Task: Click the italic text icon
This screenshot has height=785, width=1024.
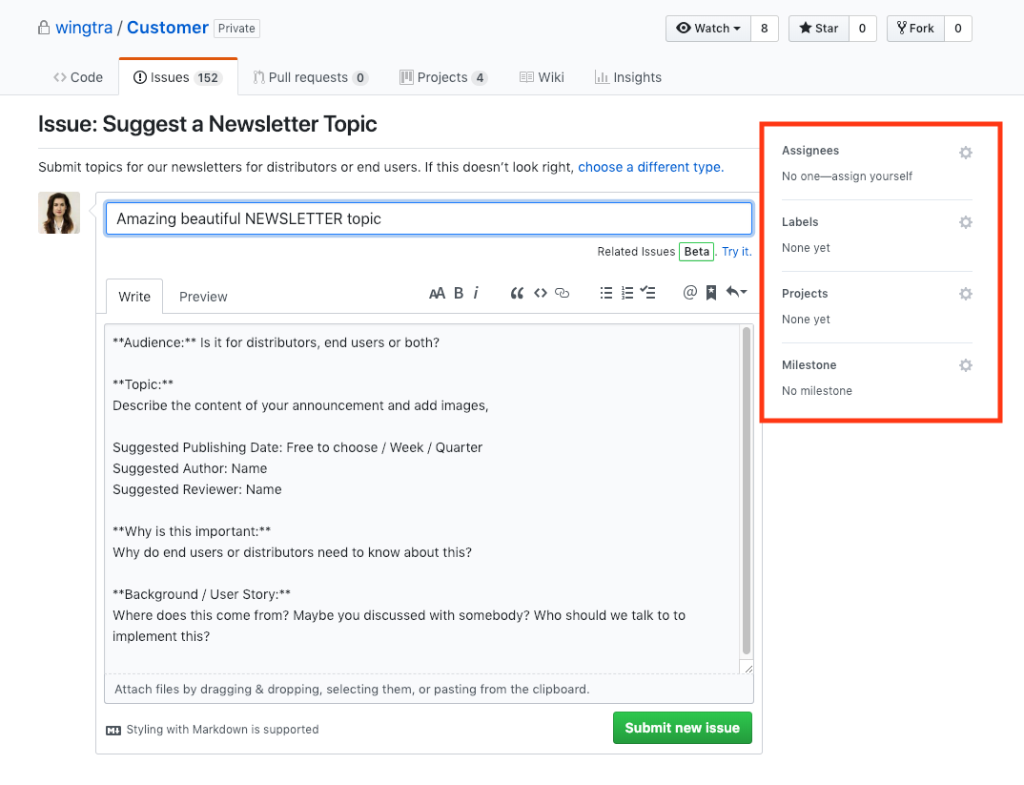Action: [x=476, y=294]
